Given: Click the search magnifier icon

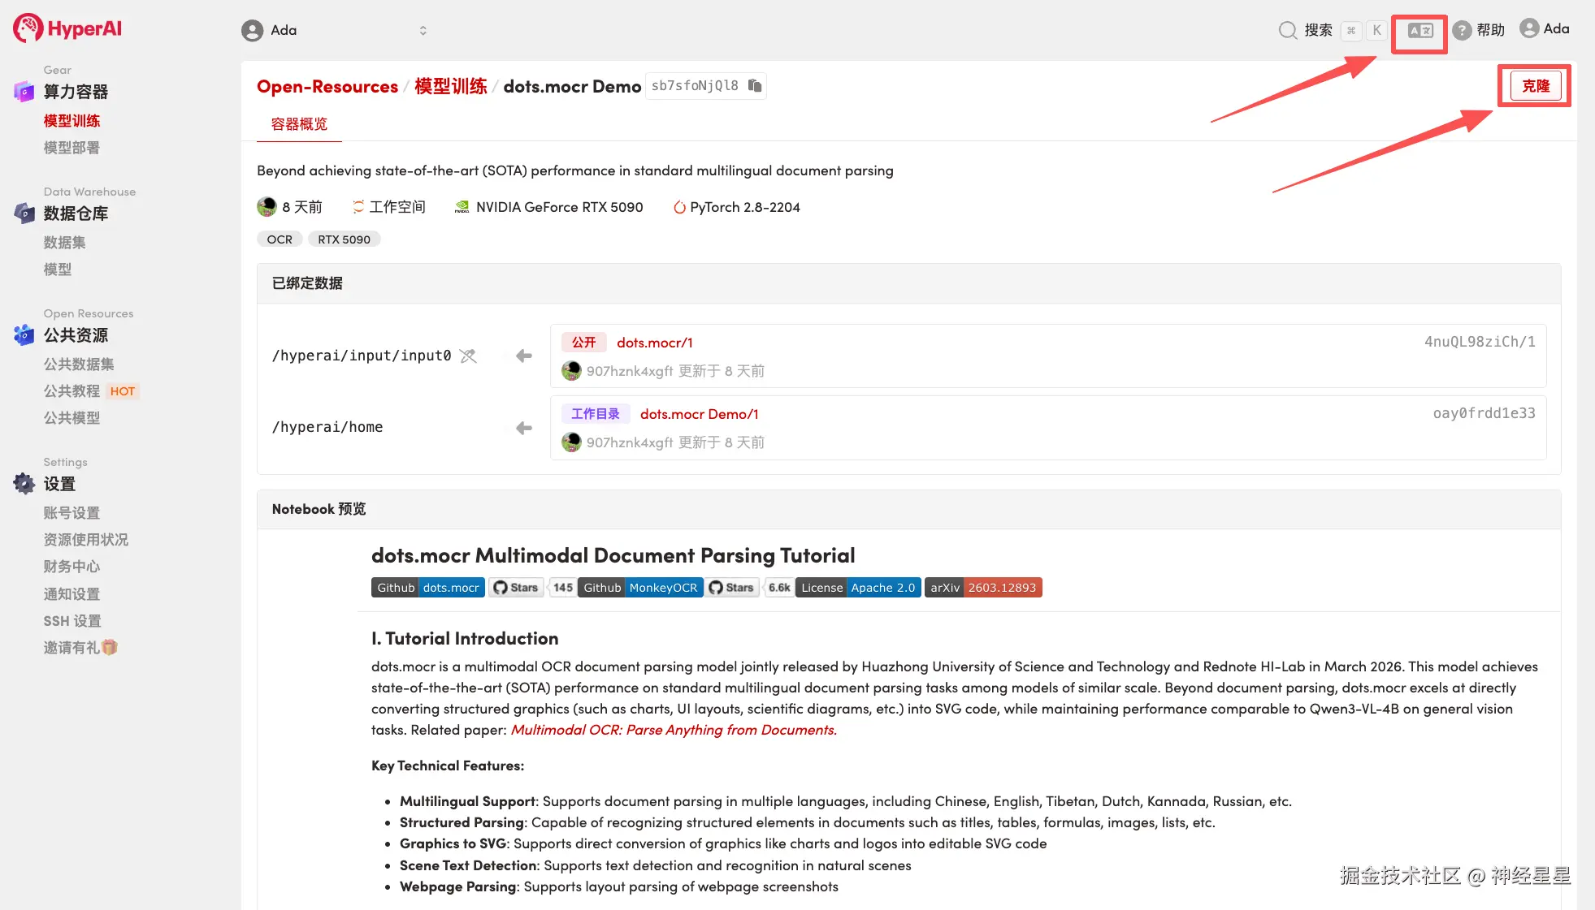Looking at the screenshot, I should tap(1287, 31).
